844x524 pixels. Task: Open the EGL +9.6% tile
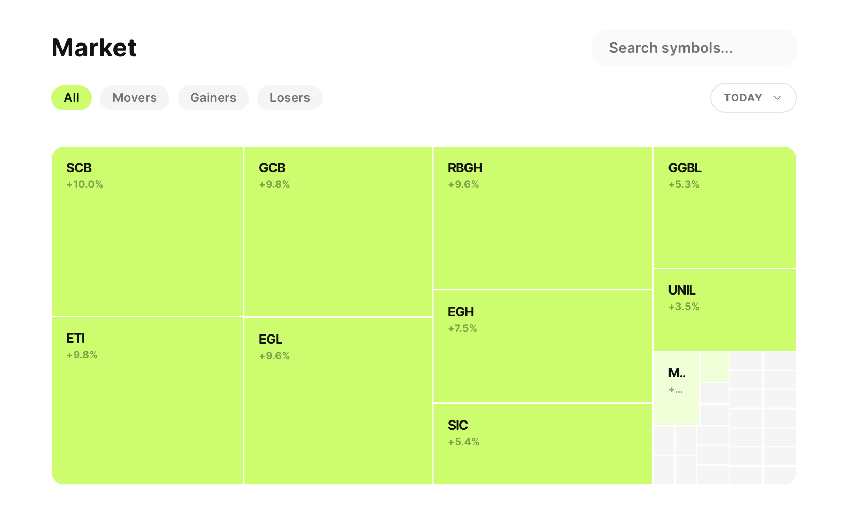[338, 401]
